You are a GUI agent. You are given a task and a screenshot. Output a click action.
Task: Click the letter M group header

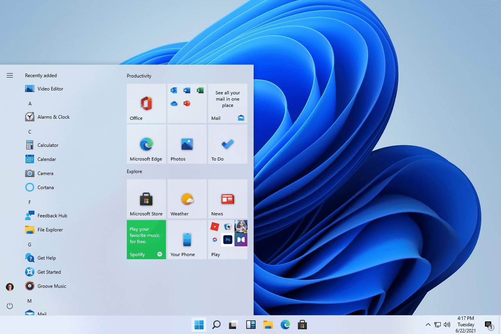[30, 301]
